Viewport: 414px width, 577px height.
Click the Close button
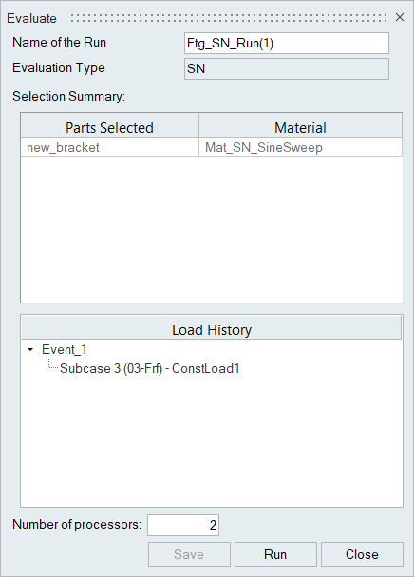pos(362,554)
